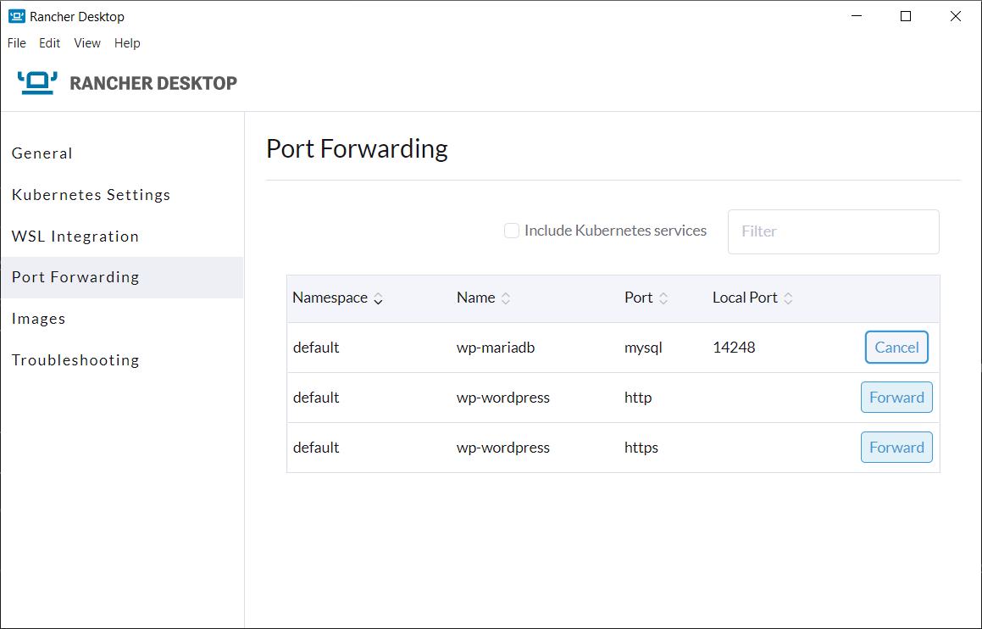Forward the wp-wordpress http port
The image size is (982, 629).
click(896, 398)
